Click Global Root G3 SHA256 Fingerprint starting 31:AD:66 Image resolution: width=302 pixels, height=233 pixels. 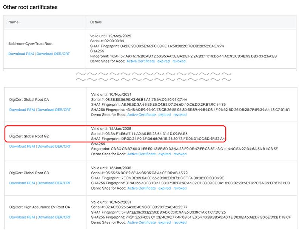pos(191,183)
